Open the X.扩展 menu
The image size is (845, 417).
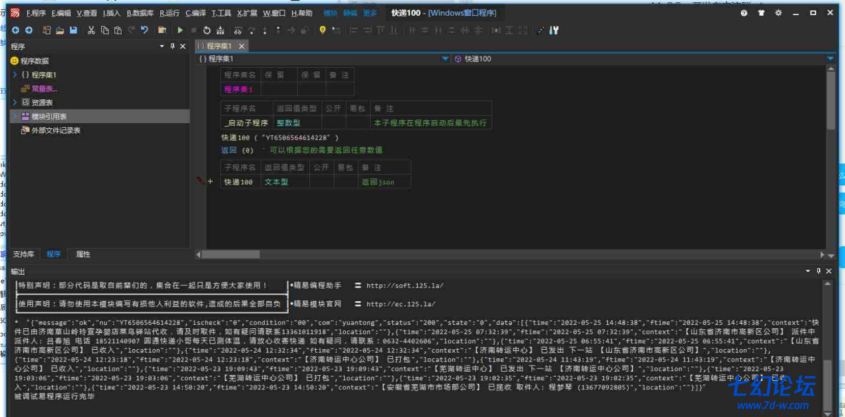click(x=247, y=13)
